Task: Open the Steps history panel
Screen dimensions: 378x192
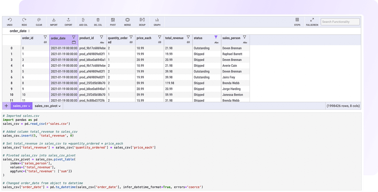Action: coord(297,20)
